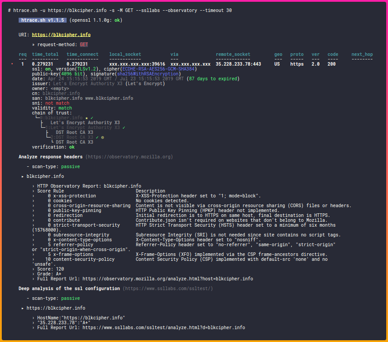Click the exclusion icon next to 2:DST Root CA X3
The width and height of the screenshot is (388, 342).
click(x=102, y=138)
